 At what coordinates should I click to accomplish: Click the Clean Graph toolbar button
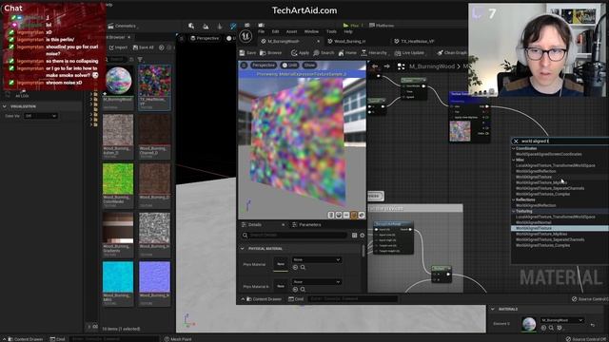452,53
